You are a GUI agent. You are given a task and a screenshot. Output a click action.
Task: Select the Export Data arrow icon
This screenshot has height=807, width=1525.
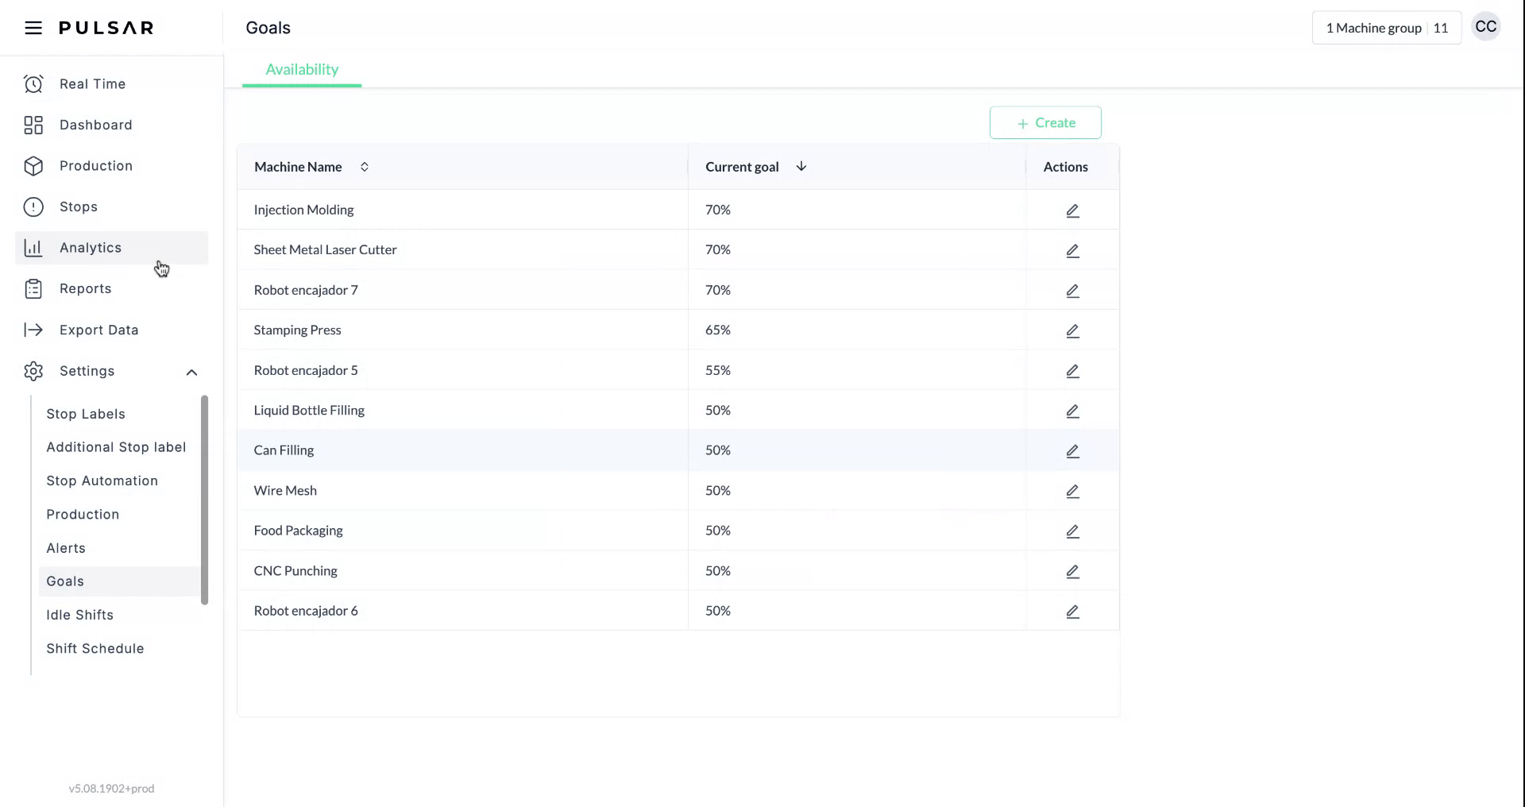click(33, 330)
